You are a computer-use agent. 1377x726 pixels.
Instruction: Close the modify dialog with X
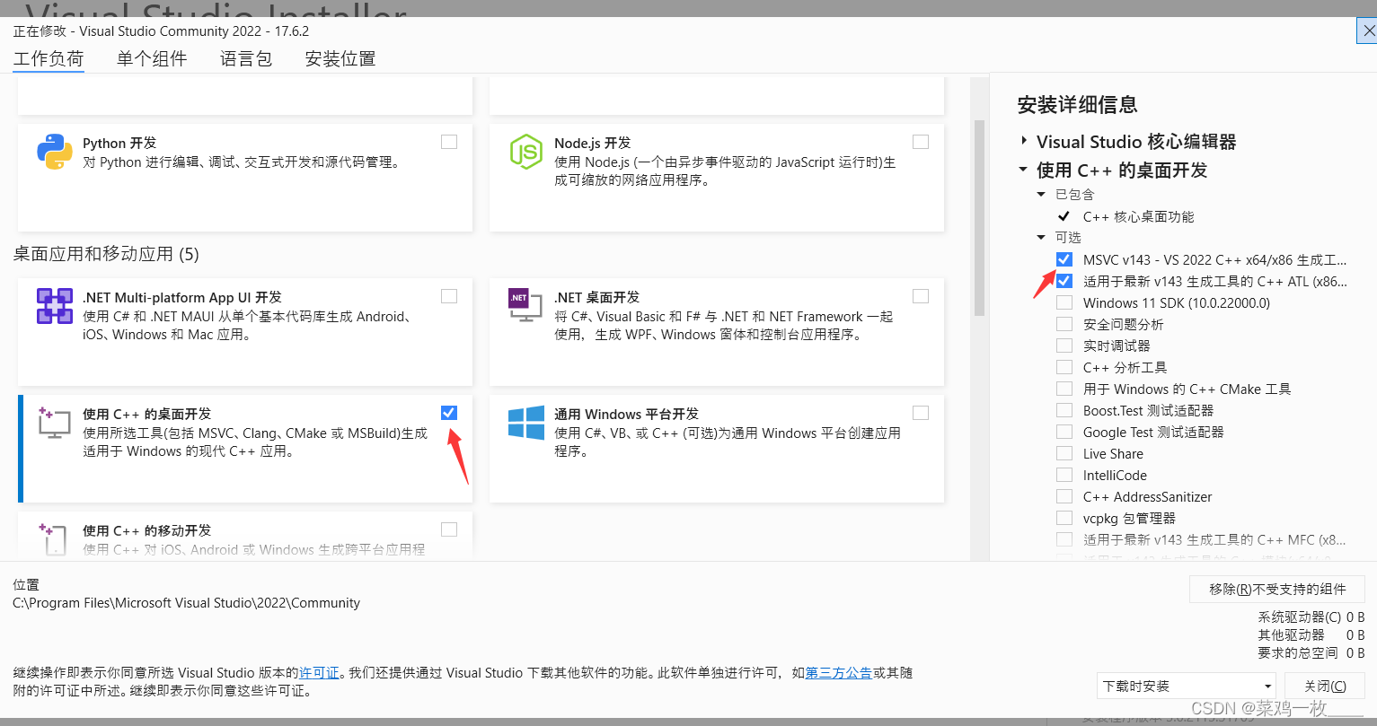point(1367,31)
